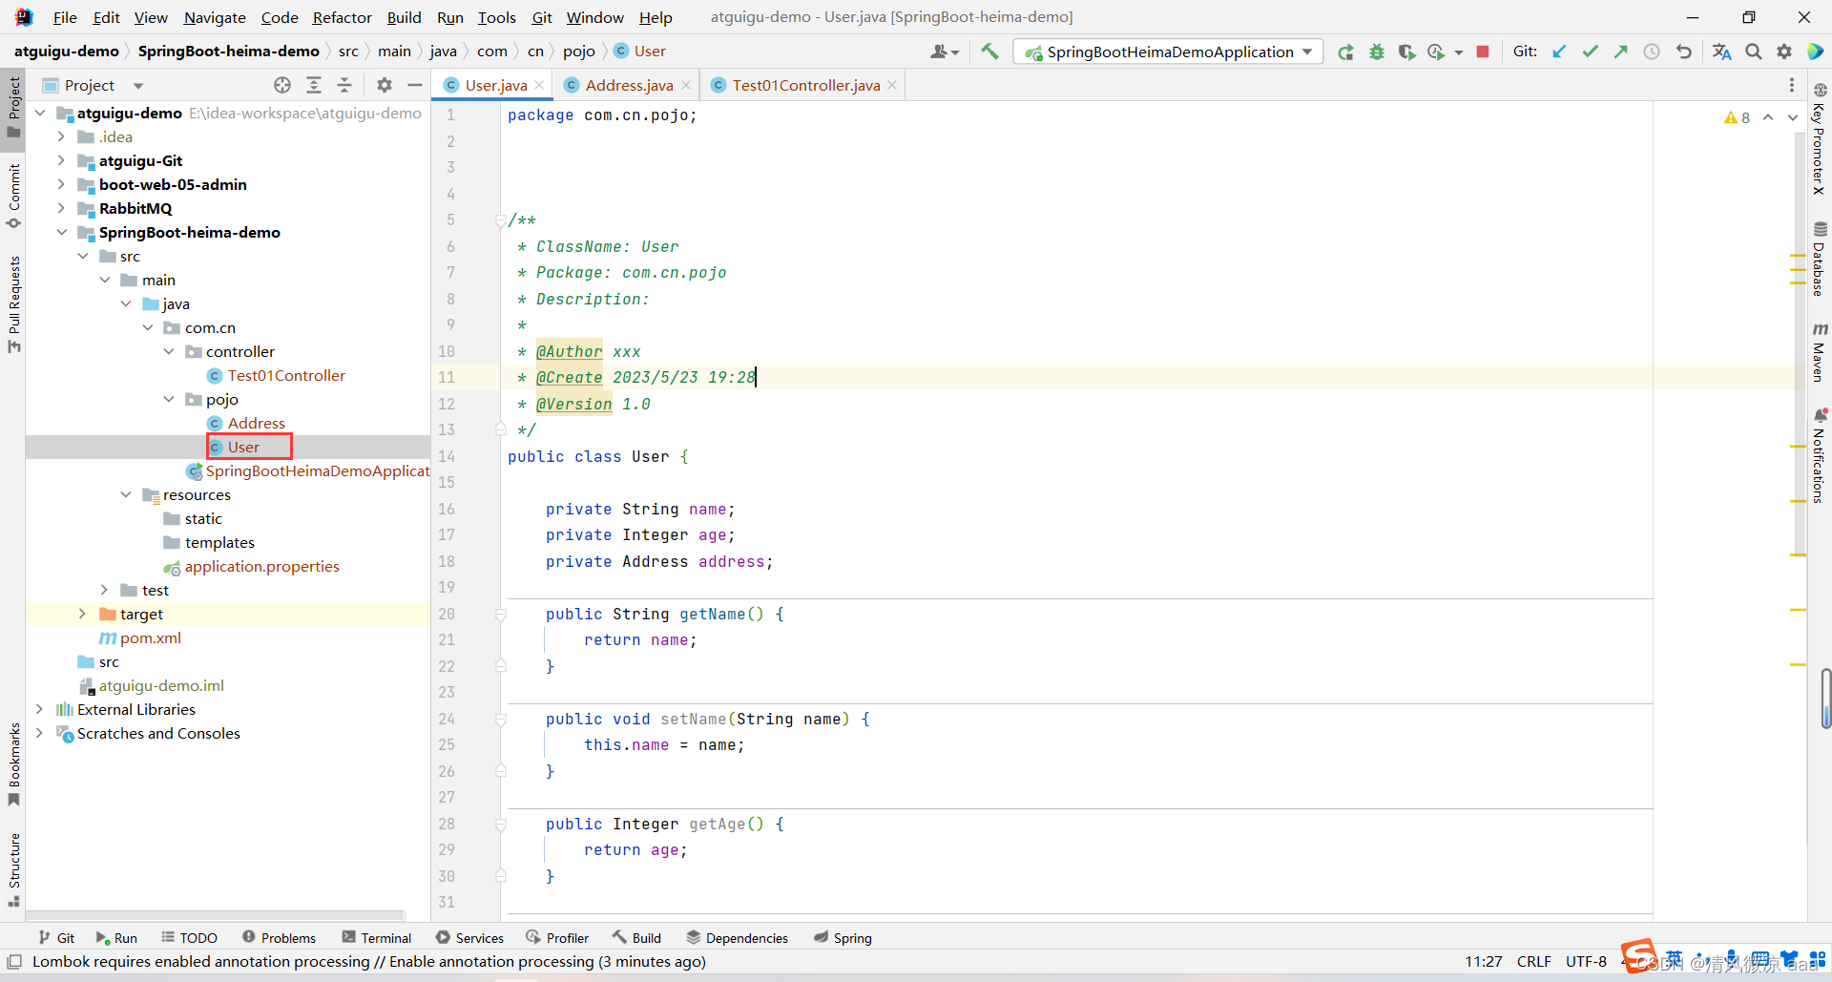Open the Refactor menu
The width and height of the screenshot is (1832, 982).
[x=342, y=17]
